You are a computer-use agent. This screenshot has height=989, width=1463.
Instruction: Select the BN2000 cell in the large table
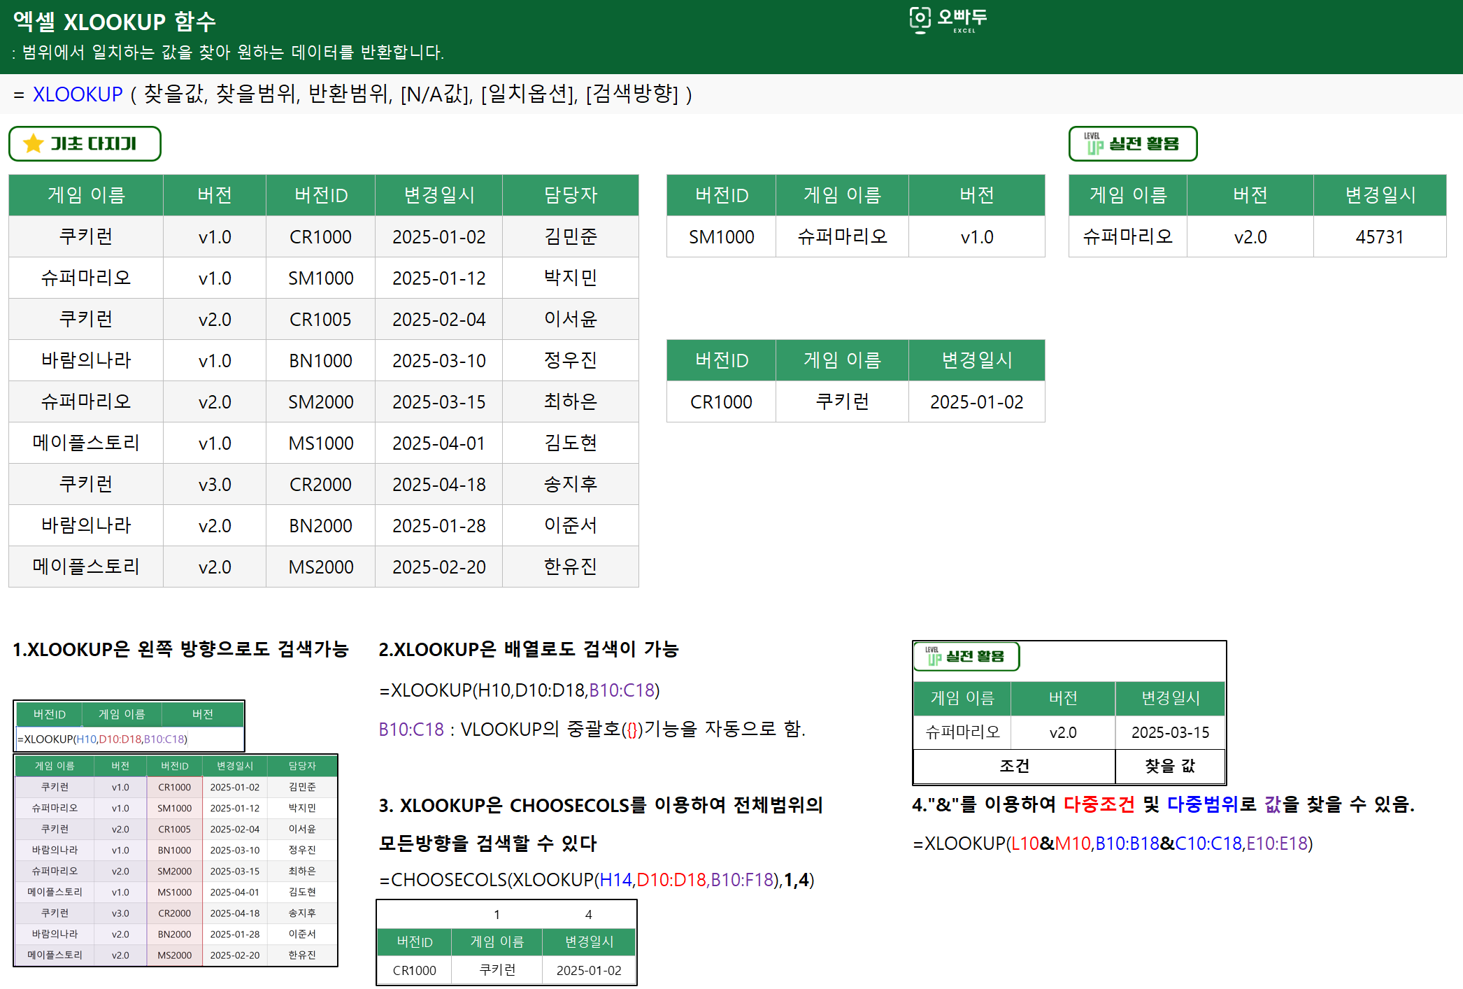[x=321, y=525]
